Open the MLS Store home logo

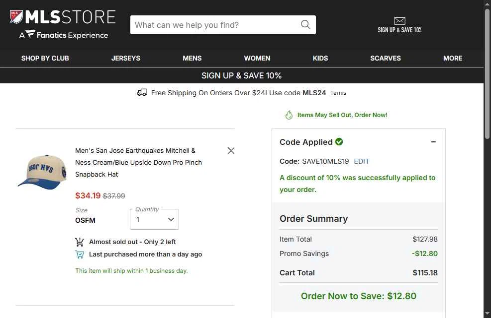tap(63, 17)
